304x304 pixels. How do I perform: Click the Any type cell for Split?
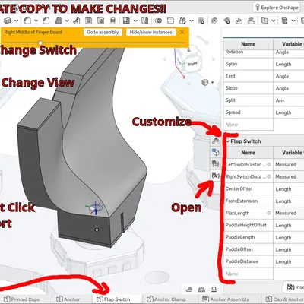289,100
